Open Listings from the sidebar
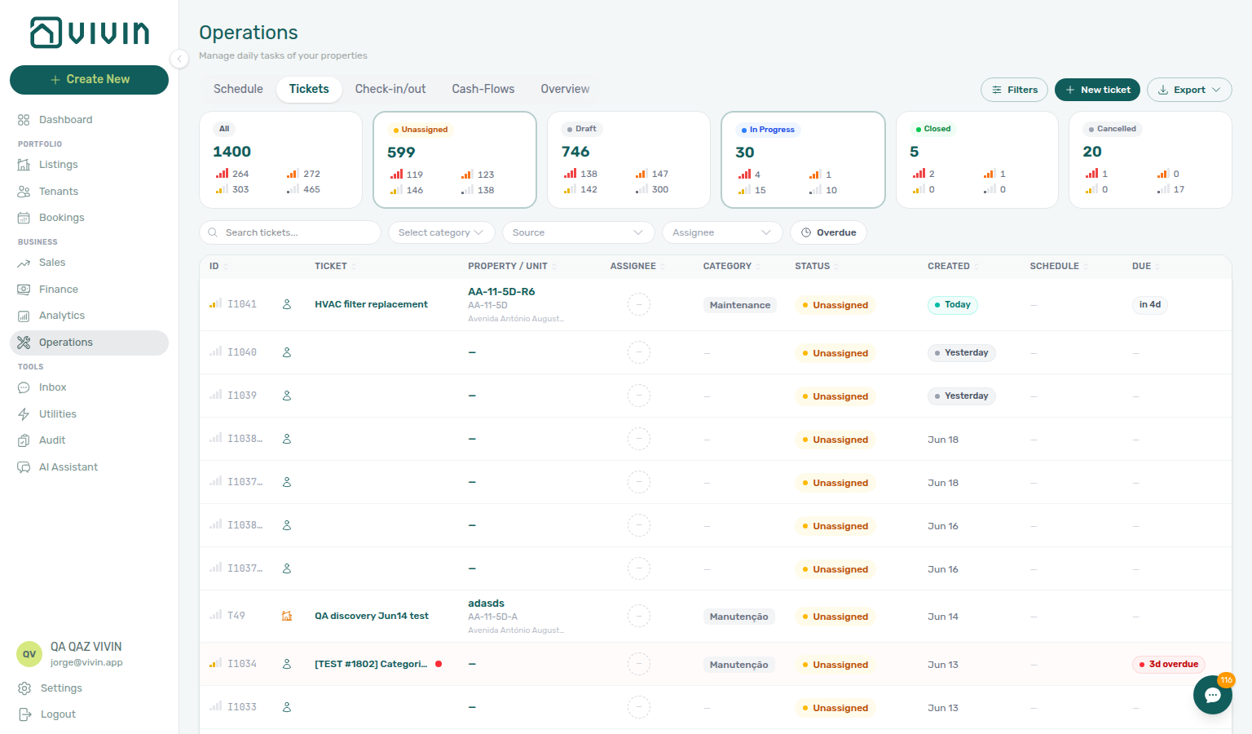The width and height of the screenshot is (1252, 734). [58, 165]
